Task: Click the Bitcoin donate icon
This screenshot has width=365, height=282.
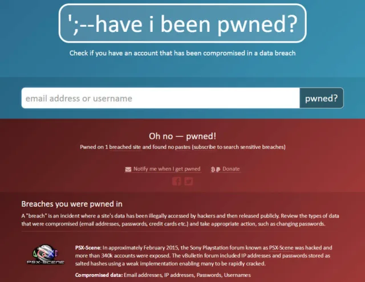Action: click(x=213, y=169)
